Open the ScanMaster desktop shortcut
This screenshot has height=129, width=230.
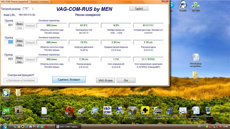[82, 112]
